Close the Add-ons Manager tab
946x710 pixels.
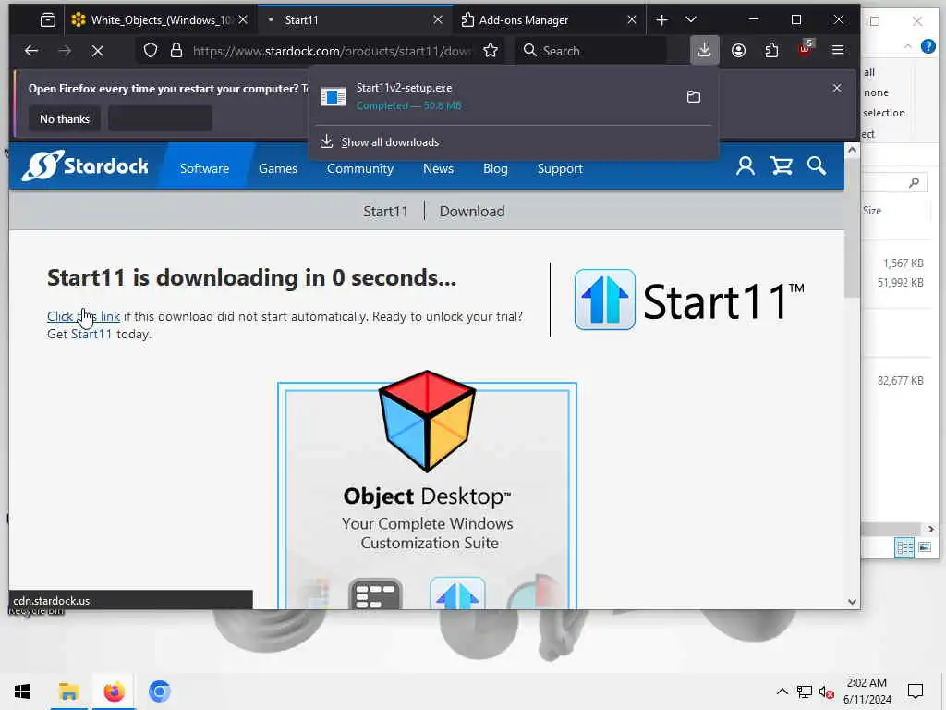pyautogui.click(x=632, y=20)
